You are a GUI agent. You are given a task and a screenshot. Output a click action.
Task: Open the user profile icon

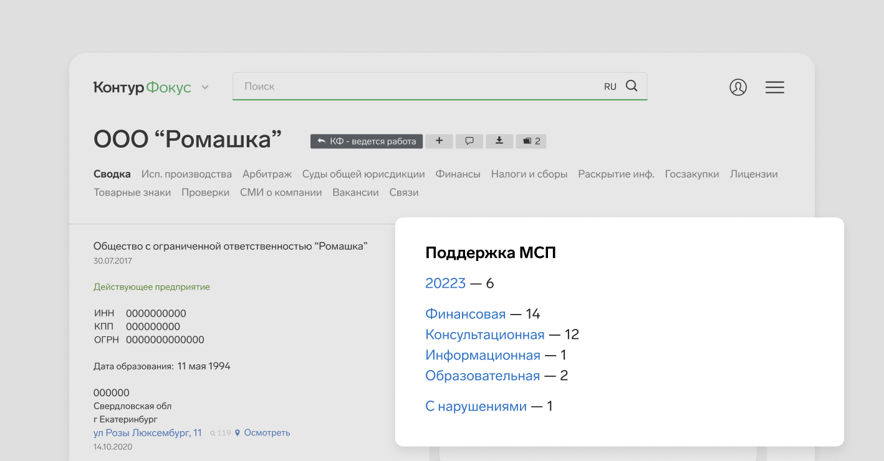click(738, 87)
